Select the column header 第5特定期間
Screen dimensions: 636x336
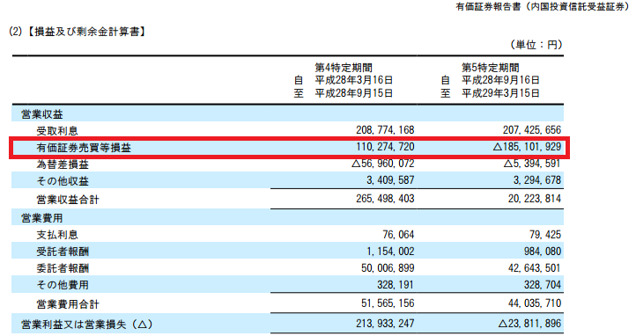(491, 67)
